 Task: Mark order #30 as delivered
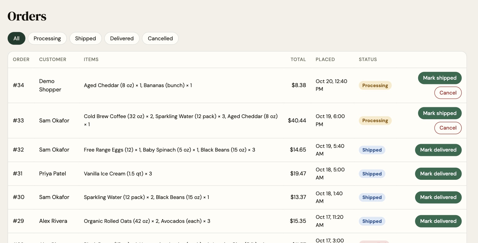(x=438, y=197)
